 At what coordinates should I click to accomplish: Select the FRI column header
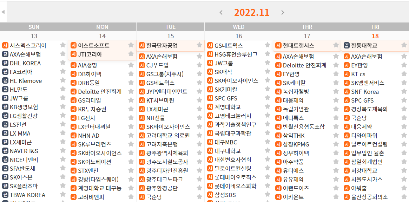click(x=375, y=27)
